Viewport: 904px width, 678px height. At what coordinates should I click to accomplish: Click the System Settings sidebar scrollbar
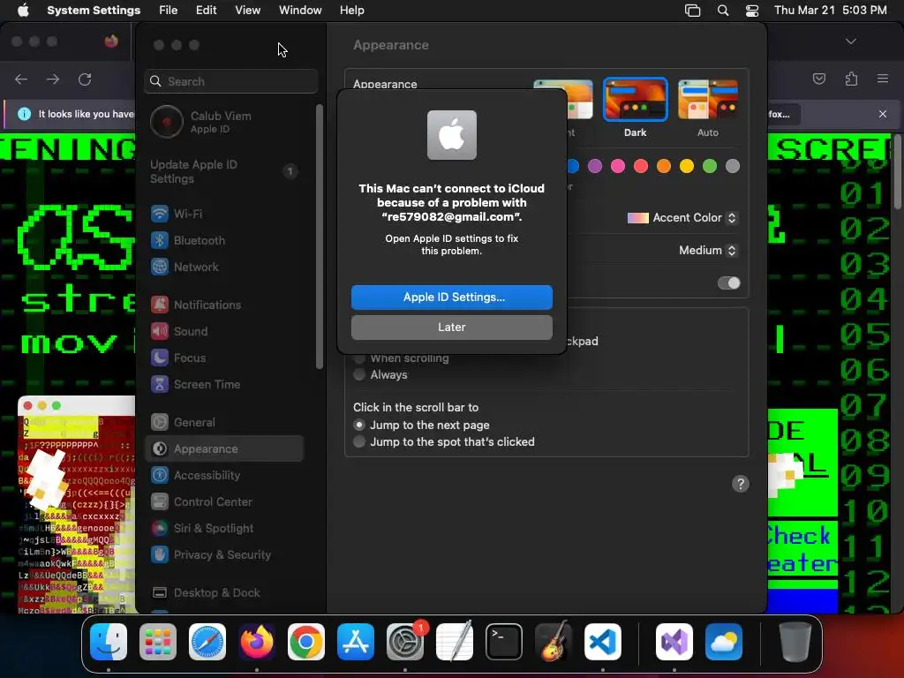coord(320,237)
